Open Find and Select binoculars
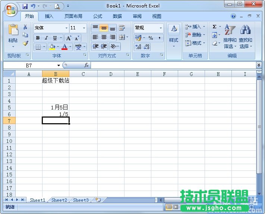Screen dimensions: 265x214 tap(245, 30)
